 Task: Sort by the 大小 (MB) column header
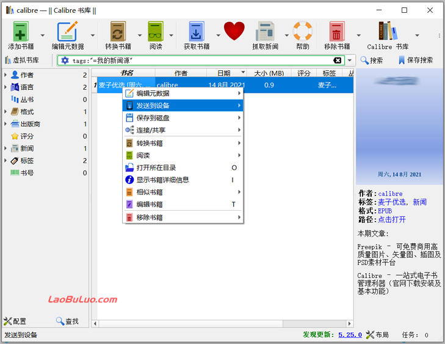click(x=269, y=73)
